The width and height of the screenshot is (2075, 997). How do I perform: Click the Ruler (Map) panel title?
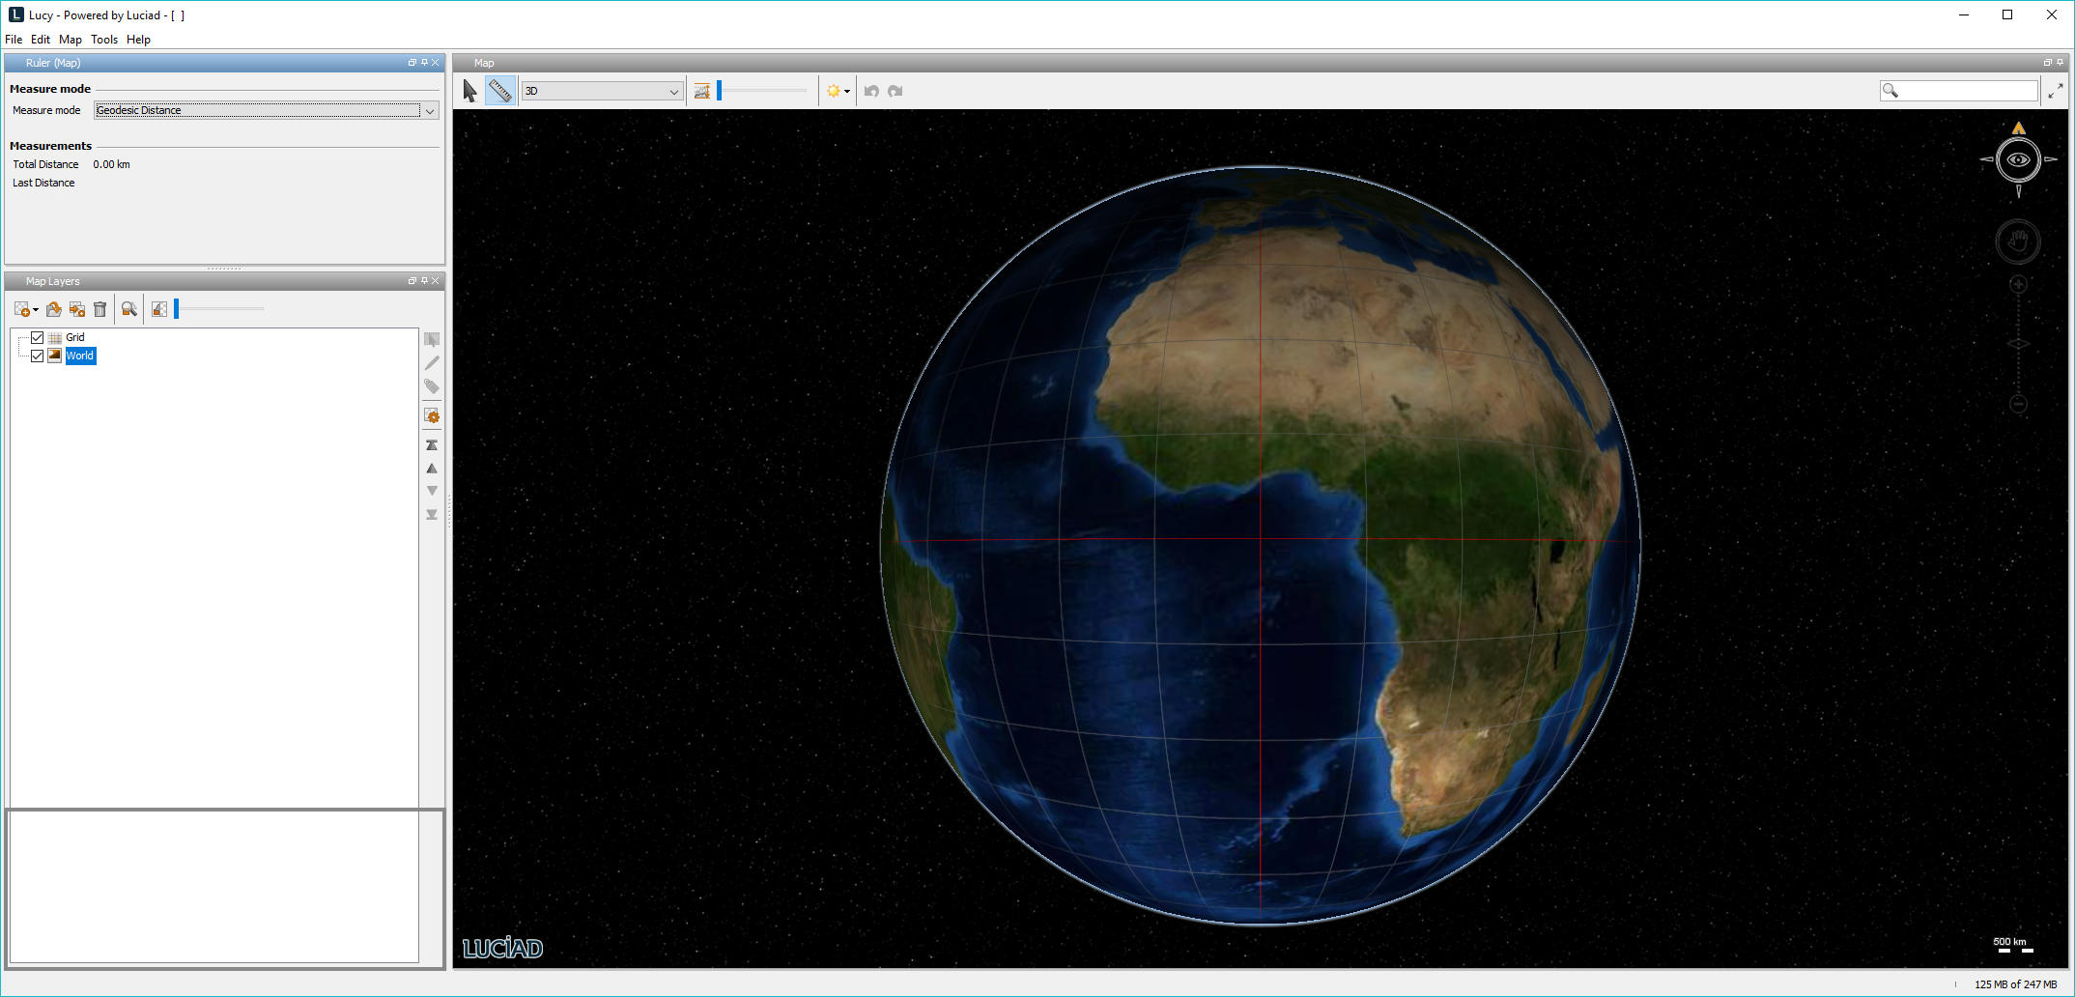pyautogui.click(x=53, y=63)
